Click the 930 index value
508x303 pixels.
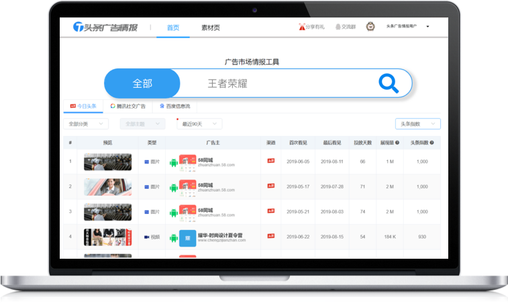422,237
